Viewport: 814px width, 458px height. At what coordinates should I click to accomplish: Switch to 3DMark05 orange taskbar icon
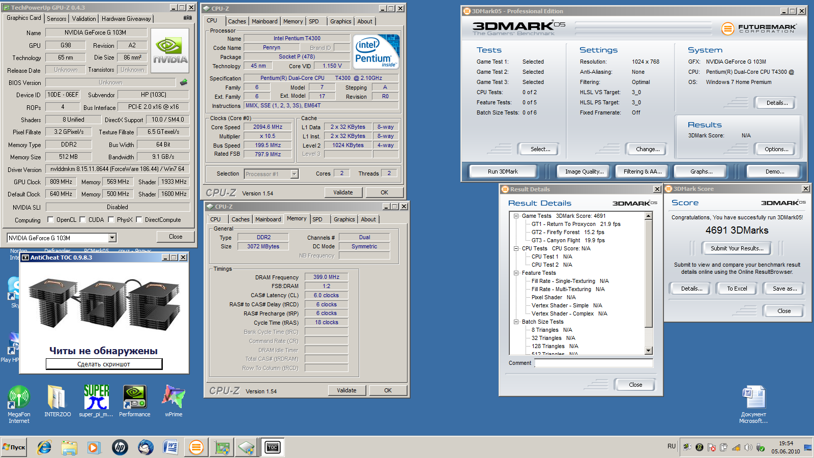pyautogui.click(x=196, y=447)
